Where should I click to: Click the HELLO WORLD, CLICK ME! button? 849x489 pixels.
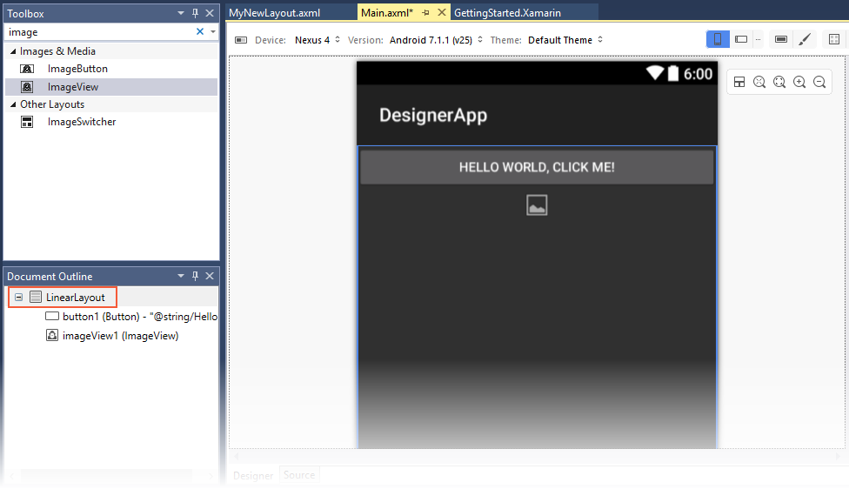[x=537, y=167]
